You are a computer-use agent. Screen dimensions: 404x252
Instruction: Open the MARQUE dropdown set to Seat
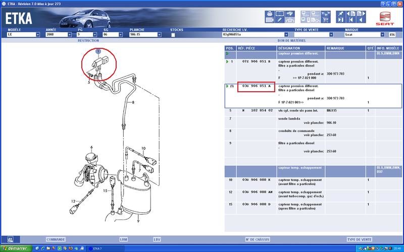point(382,35)
